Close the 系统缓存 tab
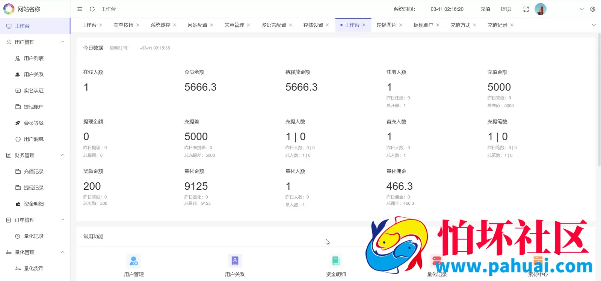Viewport: 601px width, 281px height. click(175, 25)
